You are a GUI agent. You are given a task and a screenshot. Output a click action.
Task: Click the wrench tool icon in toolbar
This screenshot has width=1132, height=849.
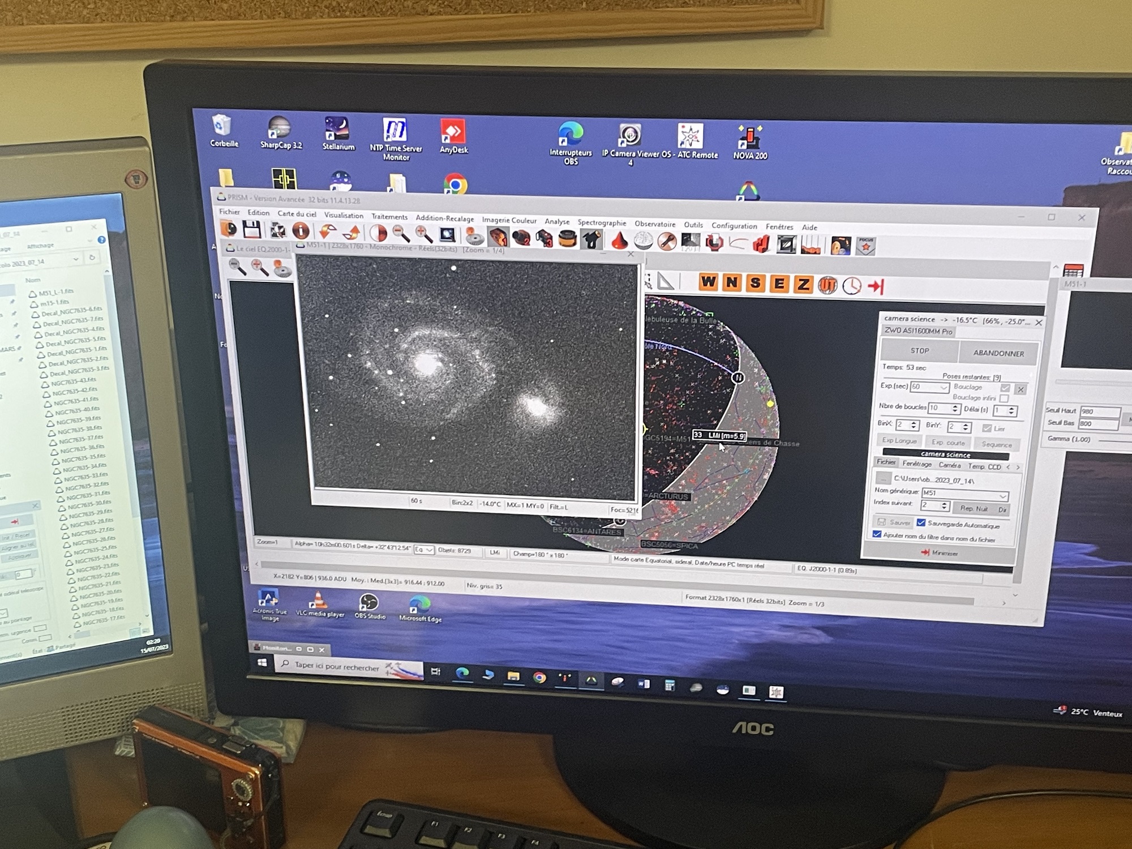tap(667, 242)
